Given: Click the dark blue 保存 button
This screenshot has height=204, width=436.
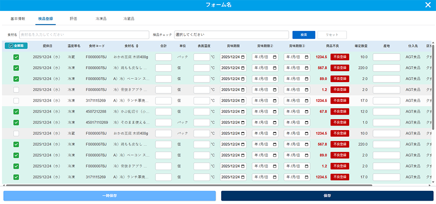Looking at the screenshot, I should (x=327, y=196).
